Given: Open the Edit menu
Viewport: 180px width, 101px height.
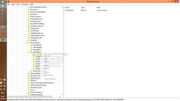Looking at the screenshot, I should [x=13, y=4].
